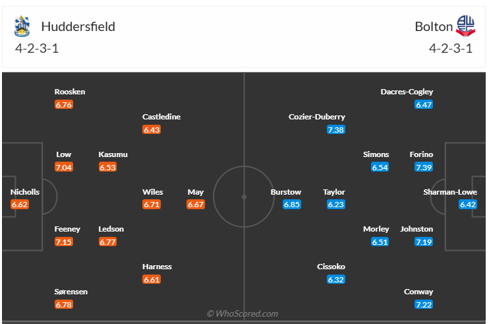Click the WhoScored.com watermark
489x324 pixels.
click(243, 314)
